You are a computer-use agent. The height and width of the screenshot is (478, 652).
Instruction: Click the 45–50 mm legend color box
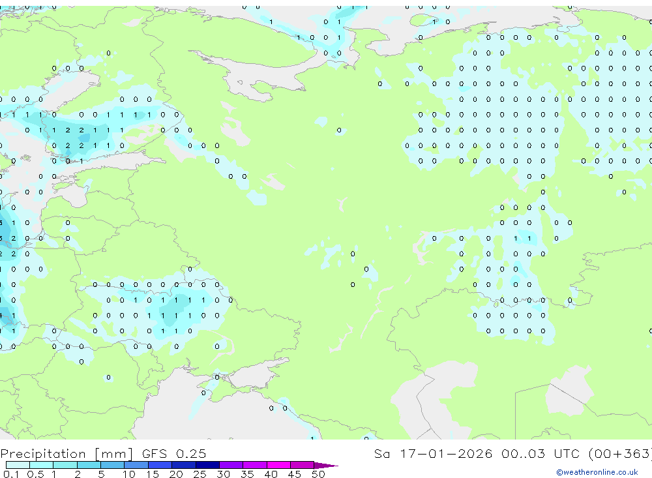302,465
